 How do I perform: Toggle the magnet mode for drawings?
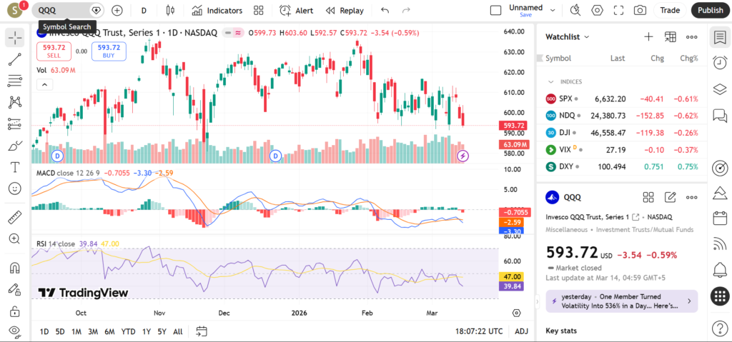point(14,268)
